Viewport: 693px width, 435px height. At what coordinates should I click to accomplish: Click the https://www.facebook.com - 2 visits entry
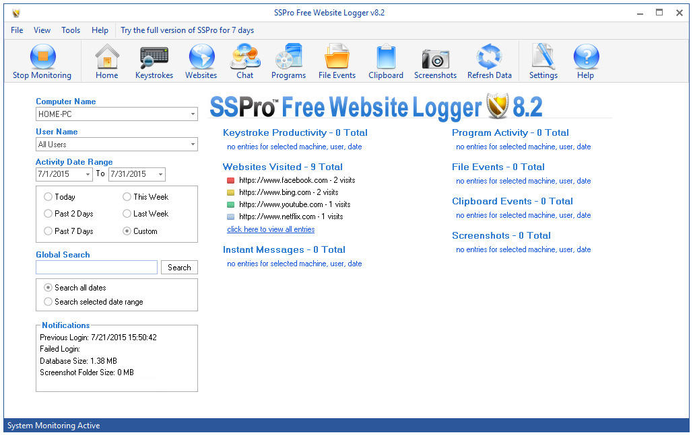(297, 180)
